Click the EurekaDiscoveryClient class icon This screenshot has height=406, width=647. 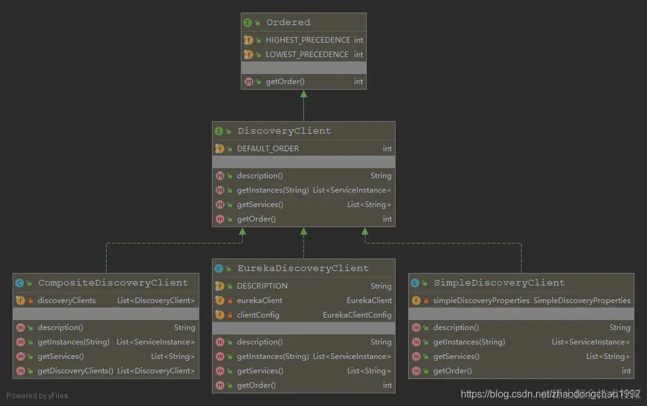[x=219, y=269]
